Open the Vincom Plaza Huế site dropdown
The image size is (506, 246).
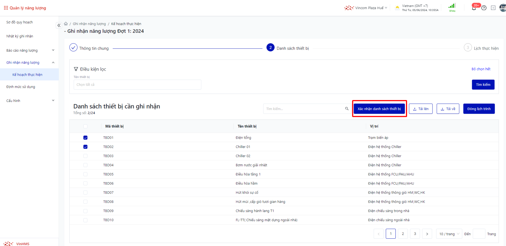point(366,8)
